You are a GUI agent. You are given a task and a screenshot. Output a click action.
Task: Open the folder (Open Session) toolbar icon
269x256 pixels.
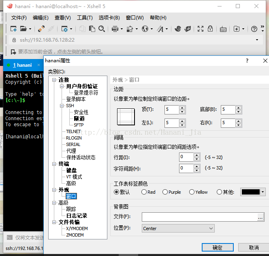(x=23, y=29)
